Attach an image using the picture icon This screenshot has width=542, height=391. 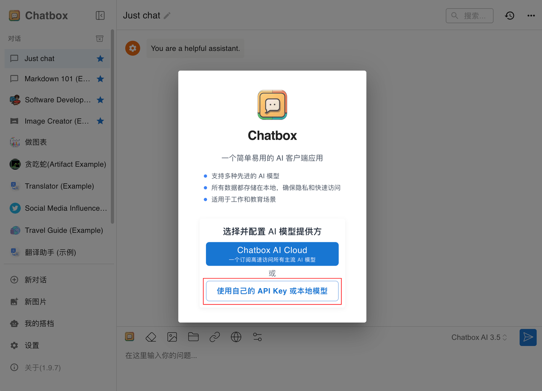pyautogui.click(x=172, y=337)
